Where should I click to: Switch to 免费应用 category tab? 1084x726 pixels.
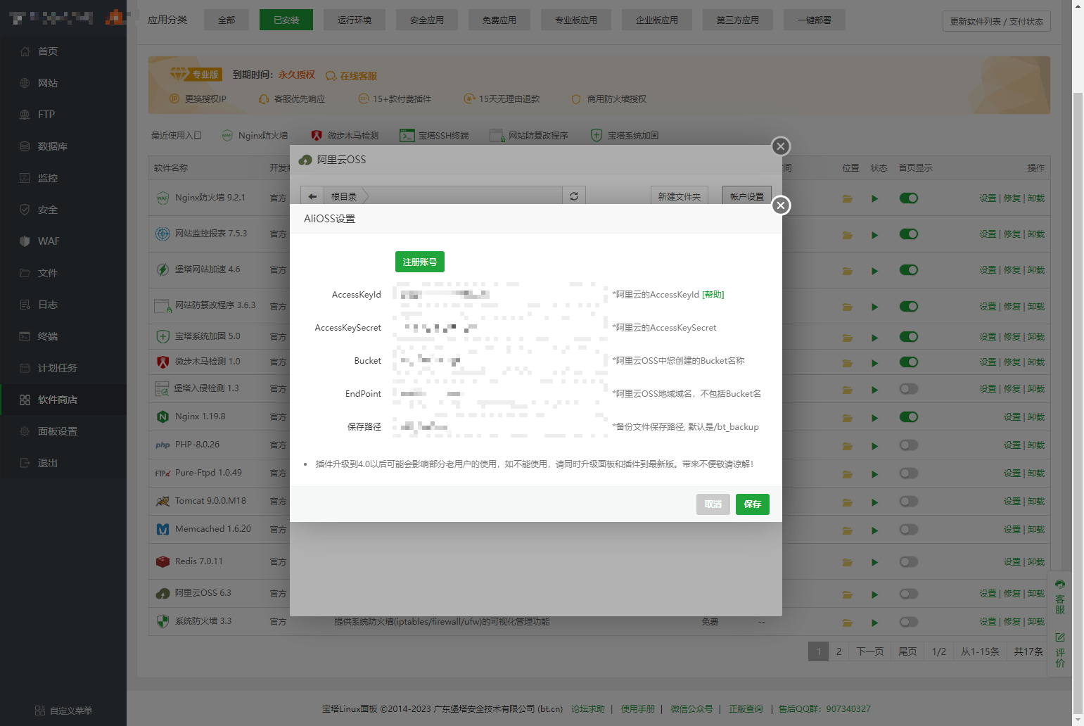(499, 20)
